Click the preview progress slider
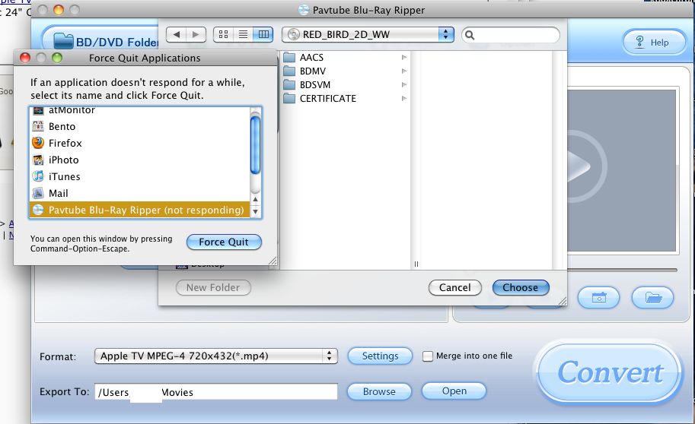695x424 pixels. 623,270
